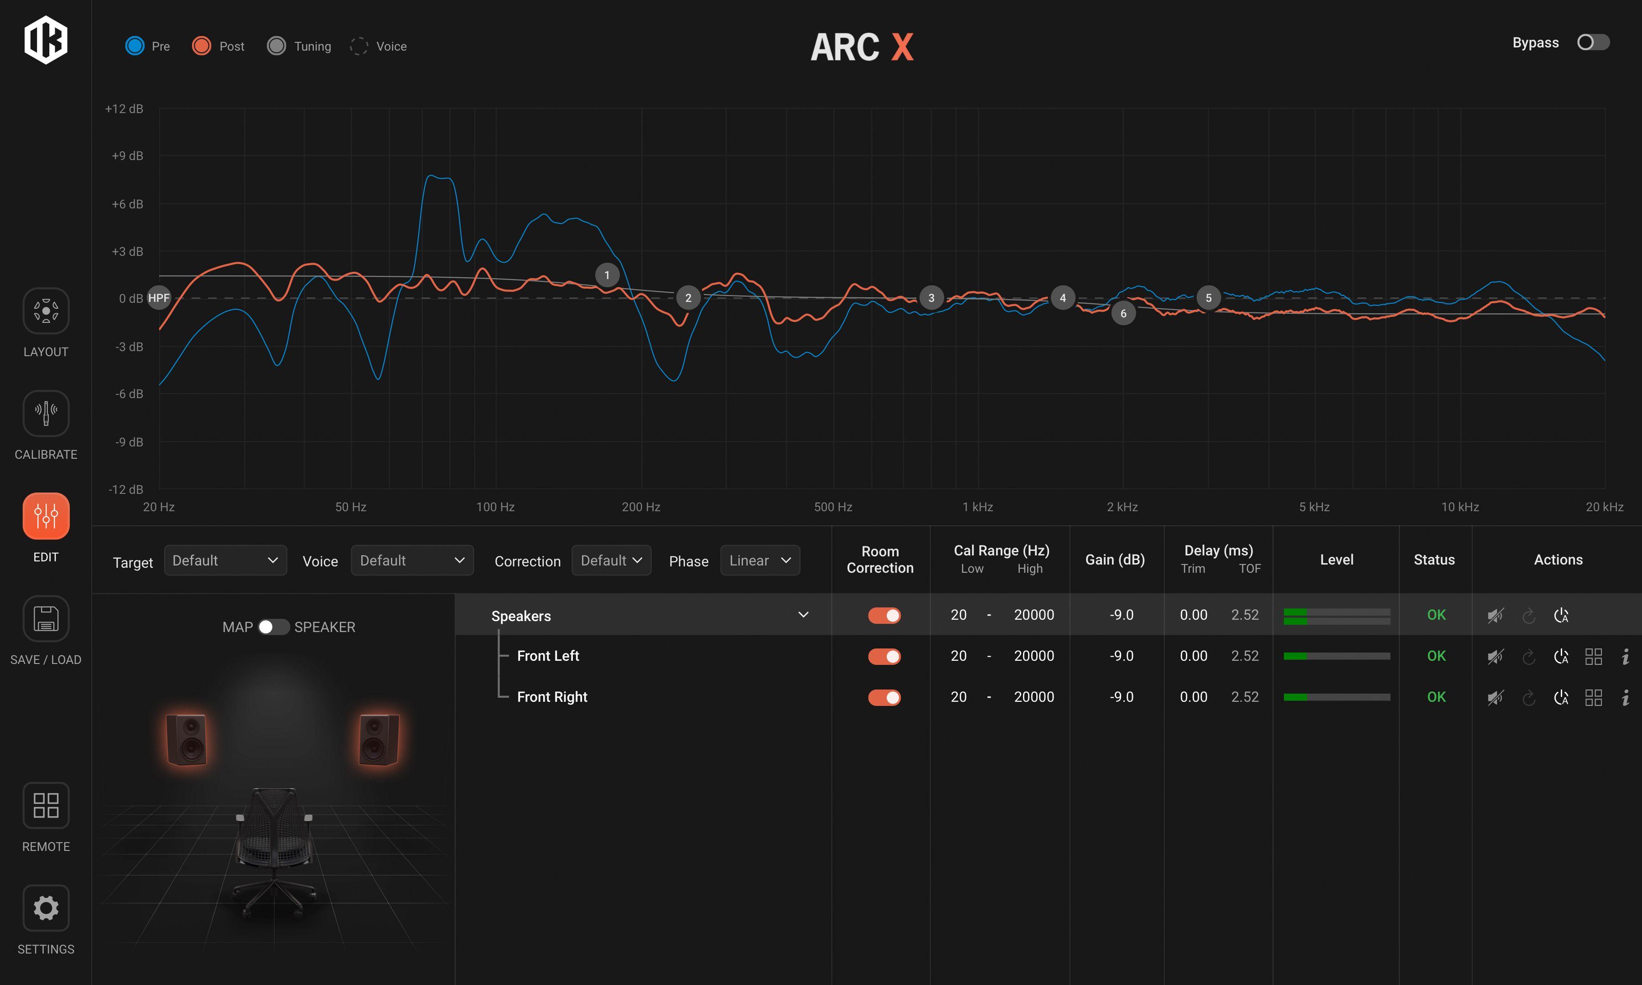This screenshot has height=985, width=1642.
Task: Toggle the Post curve legend
Action: pos(201,46)
